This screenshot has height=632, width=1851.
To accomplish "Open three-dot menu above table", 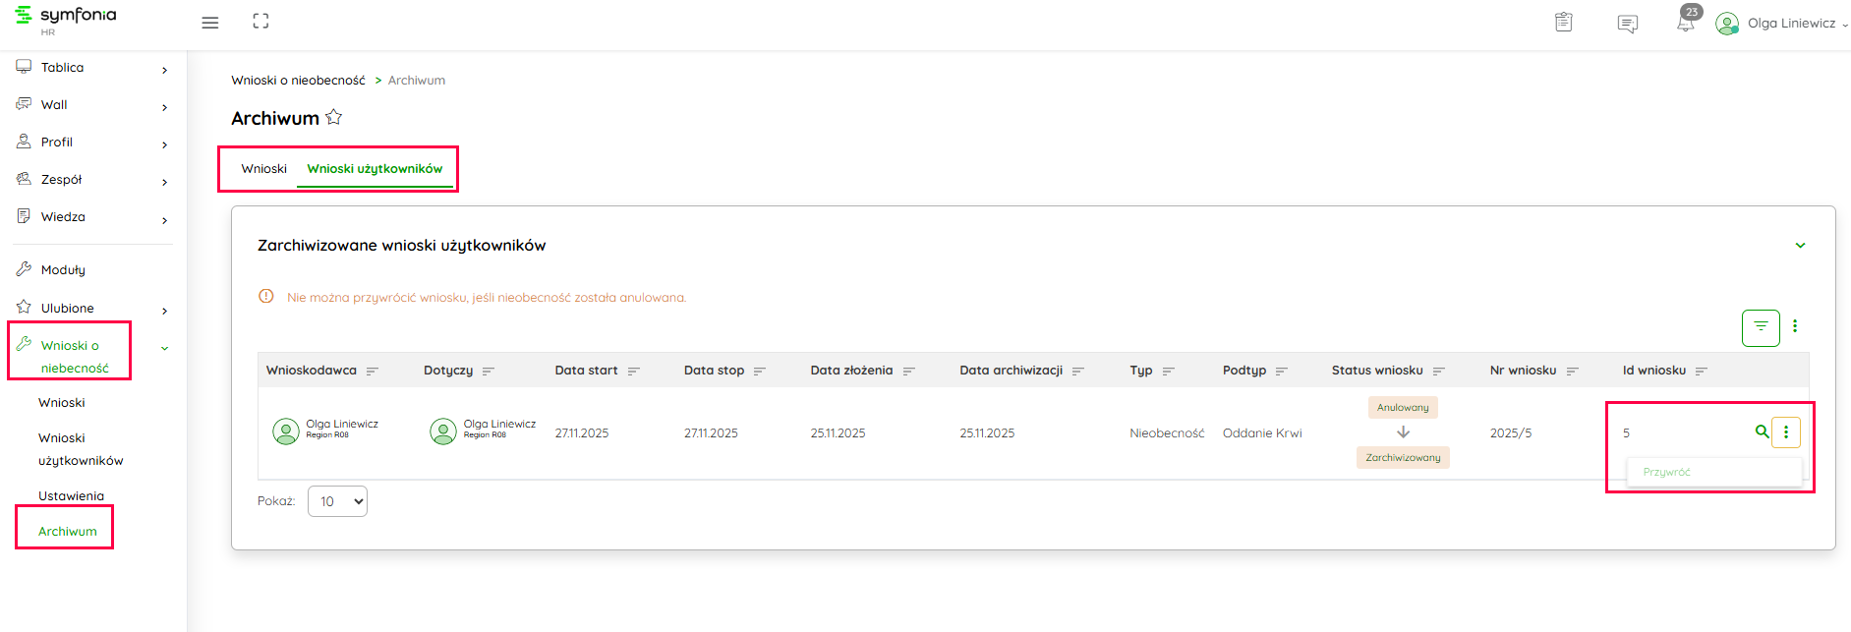I will 1795,326.
